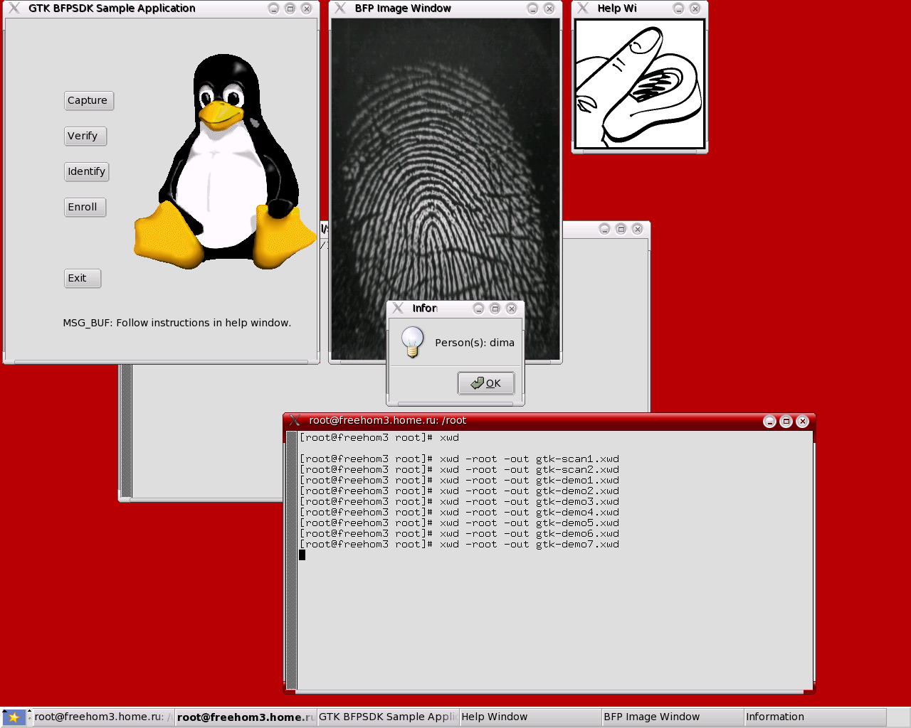This screenshot has width=911, height=728.
Task: Open the star menu in the taskbar
Action: point(14,717)
